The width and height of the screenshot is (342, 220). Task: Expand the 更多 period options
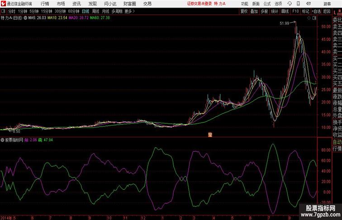pos(129,11)
